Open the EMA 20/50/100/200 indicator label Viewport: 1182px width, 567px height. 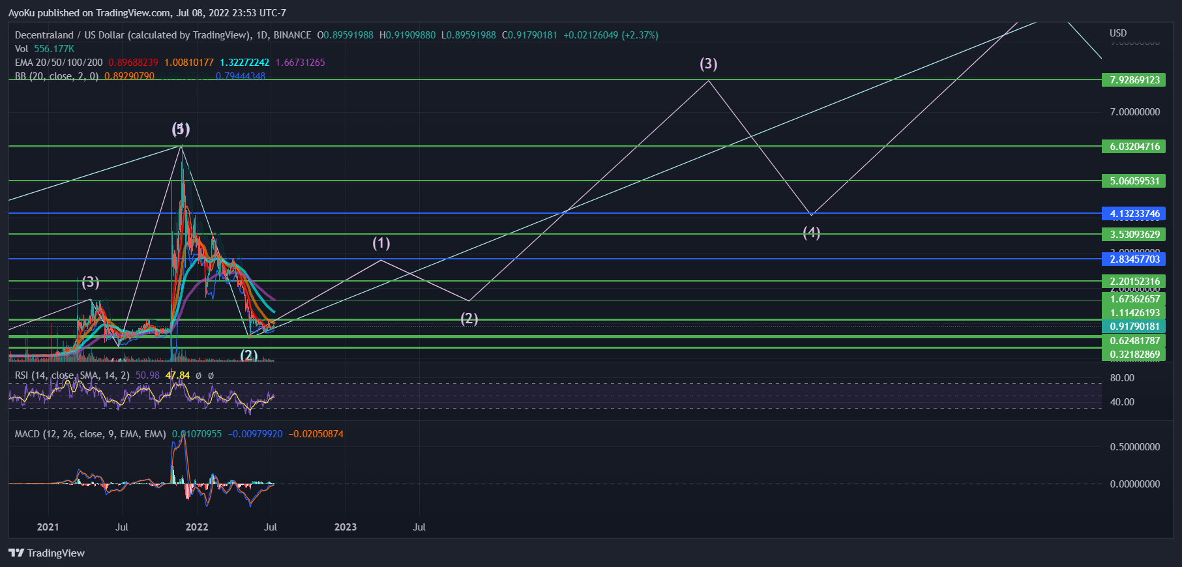pos(59,63)
